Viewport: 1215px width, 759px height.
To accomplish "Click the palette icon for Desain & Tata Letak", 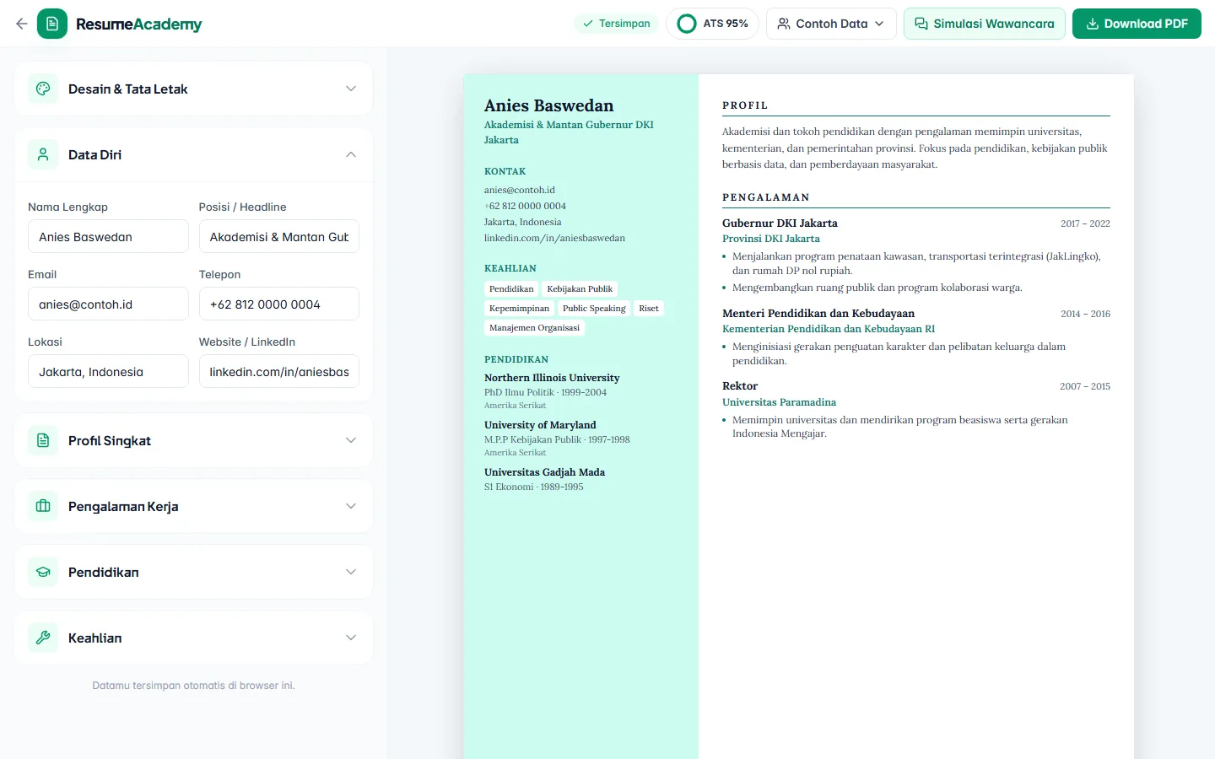I will click(x=43, y=89).
